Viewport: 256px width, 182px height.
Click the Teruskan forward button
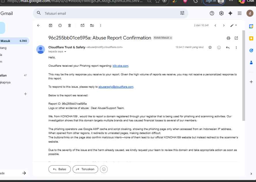click(x=86, y=169)
